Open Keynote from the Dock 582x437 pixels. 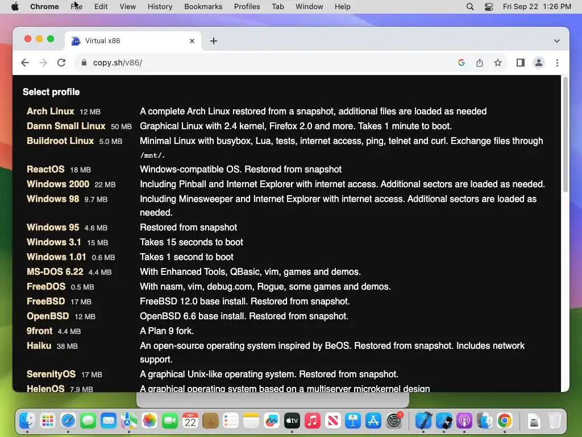pyautogui.click(x=352, y=420)
